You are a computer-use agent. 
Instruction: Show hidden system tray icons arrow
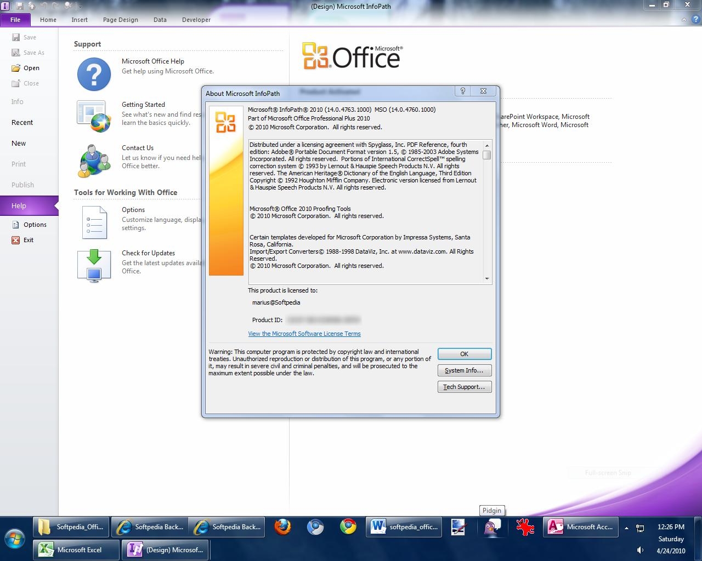pyautogui.click(x=626, y=528)
